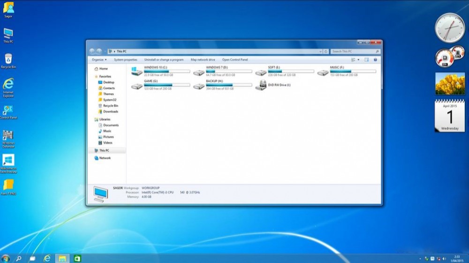
Task: Click the Start button orb
Action: click(6, 258)
